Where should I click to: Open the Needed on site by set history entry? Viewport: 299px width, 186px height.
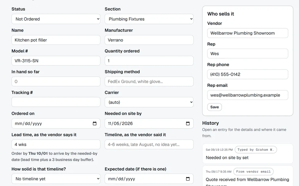coord(247,153)
